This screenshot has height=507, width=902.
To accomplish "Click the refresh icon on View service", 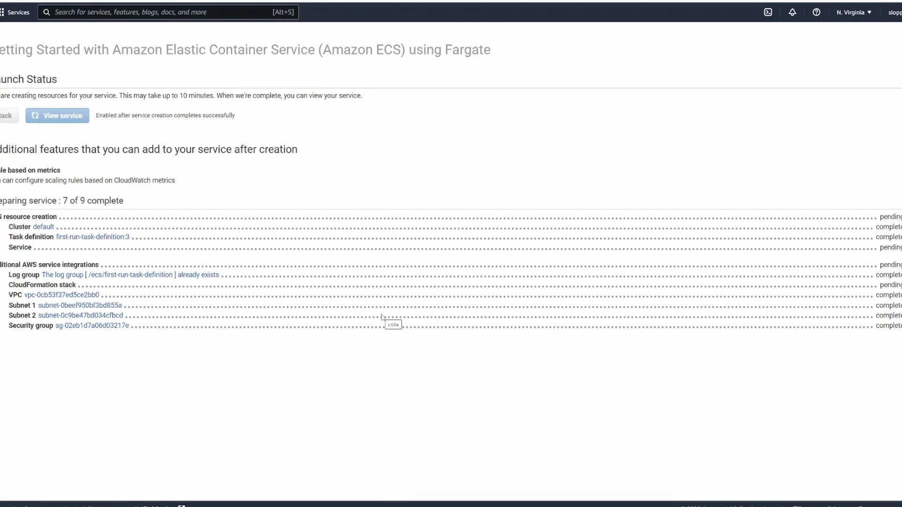I will pos(35,115).
